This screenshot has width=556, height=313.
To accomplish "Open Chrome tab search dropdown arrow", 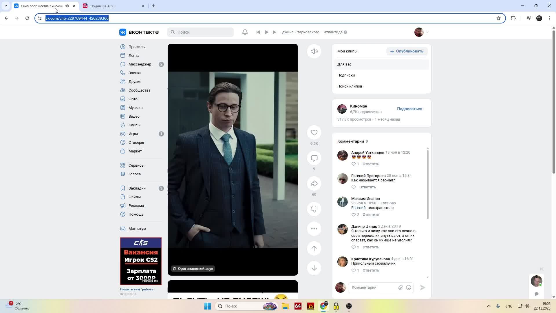I will pyautogui.click(x=6, y=6).
